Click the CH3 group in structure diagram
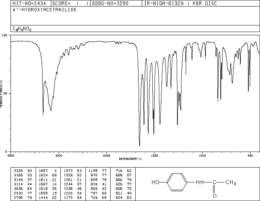The image size is (260, 201). tap(231, 182)
